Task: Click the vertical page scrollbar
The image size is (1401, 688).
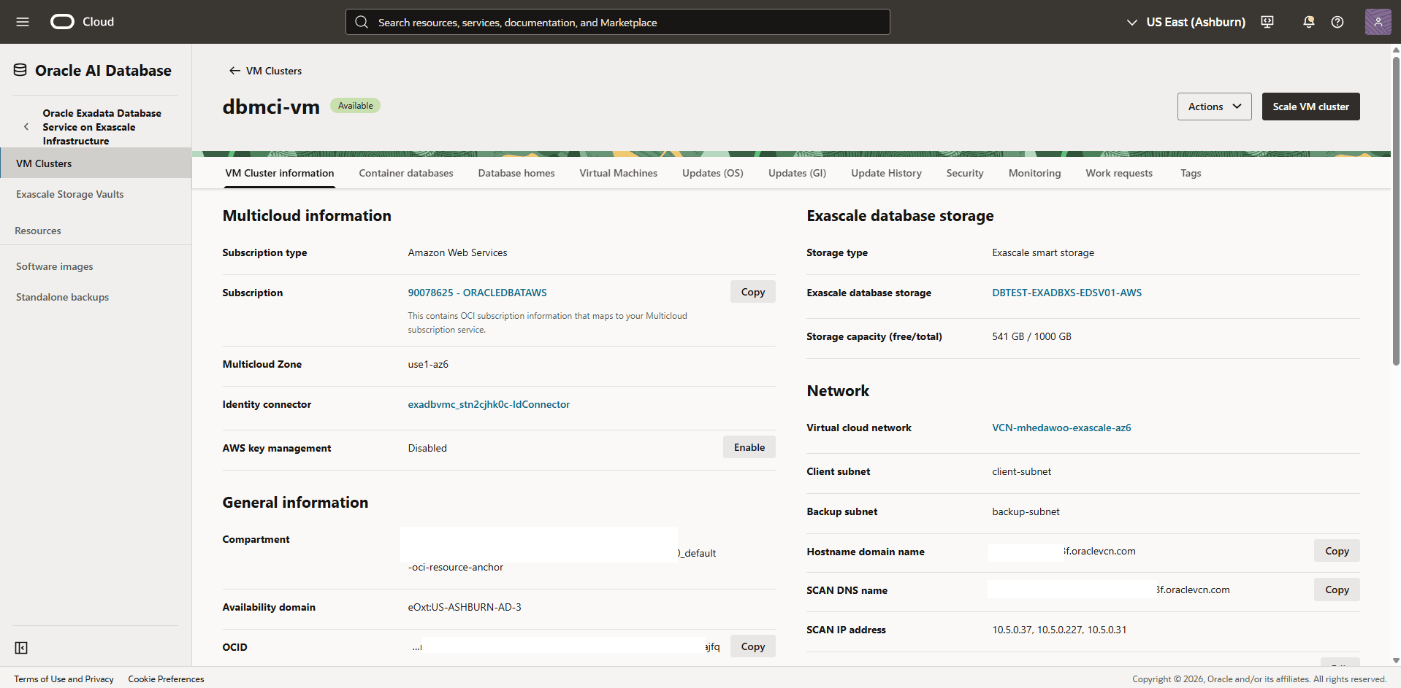Action: coord(1396,212)
